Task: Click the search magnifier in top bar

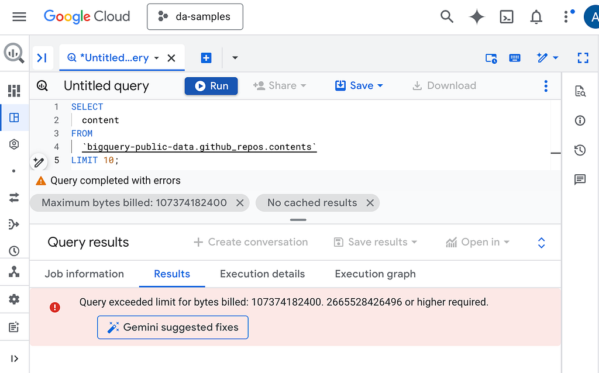Action: click(x=446, y=17)
